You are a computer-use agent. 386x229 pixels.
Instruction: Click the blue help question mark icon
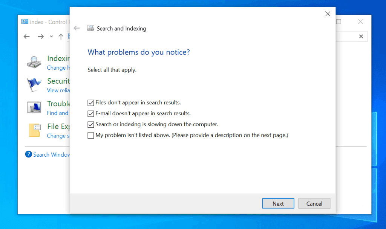(29, 154)
